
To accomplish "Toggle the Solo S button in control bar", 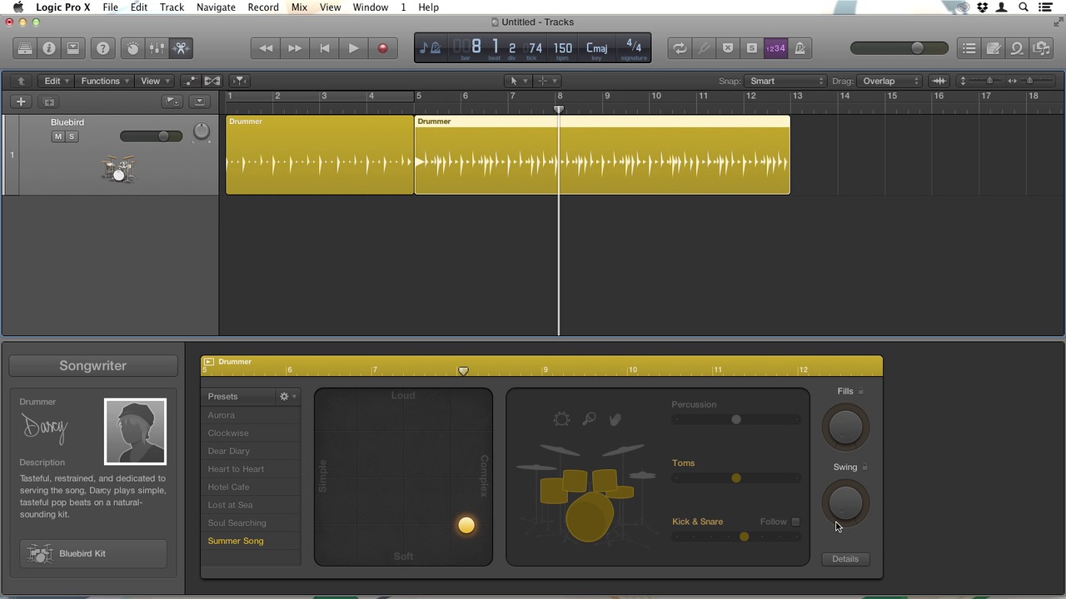I will pyautogui.click(x=752, y=48).
